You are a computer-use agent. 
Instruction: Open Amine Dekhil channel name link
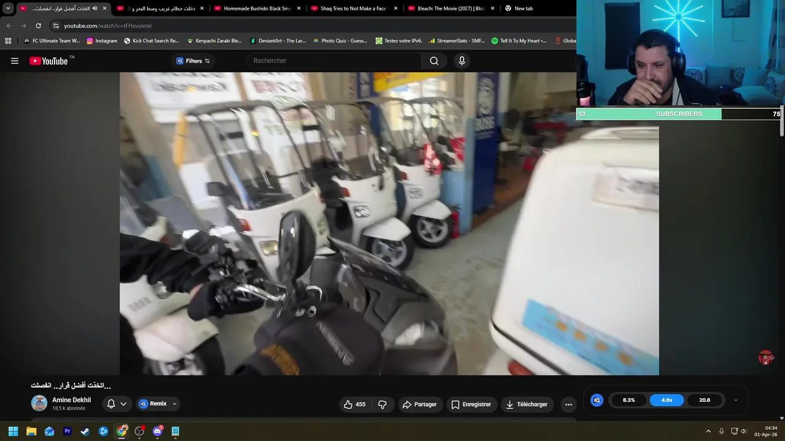71,400
